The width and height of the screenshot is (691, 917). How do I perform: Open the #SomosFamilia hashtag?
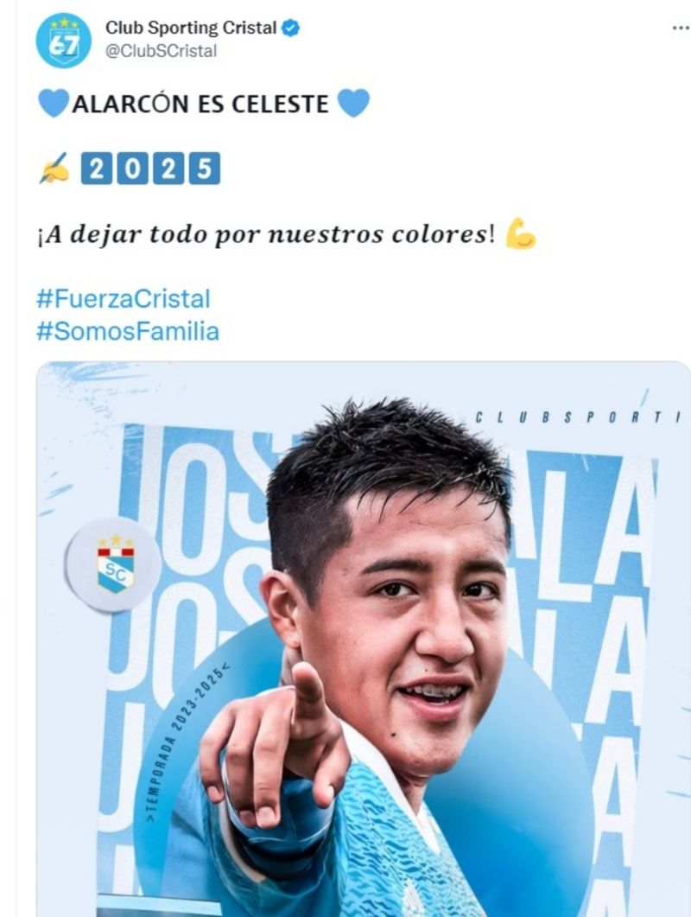point(128,332)
